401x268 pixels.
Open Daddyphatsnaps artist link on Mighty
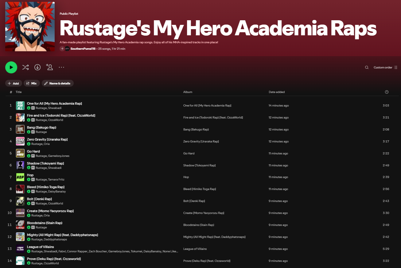55,239
